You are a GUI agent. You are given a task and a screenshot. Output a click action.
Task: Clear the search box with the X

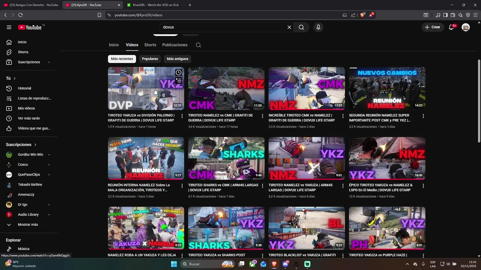[289, 27]
